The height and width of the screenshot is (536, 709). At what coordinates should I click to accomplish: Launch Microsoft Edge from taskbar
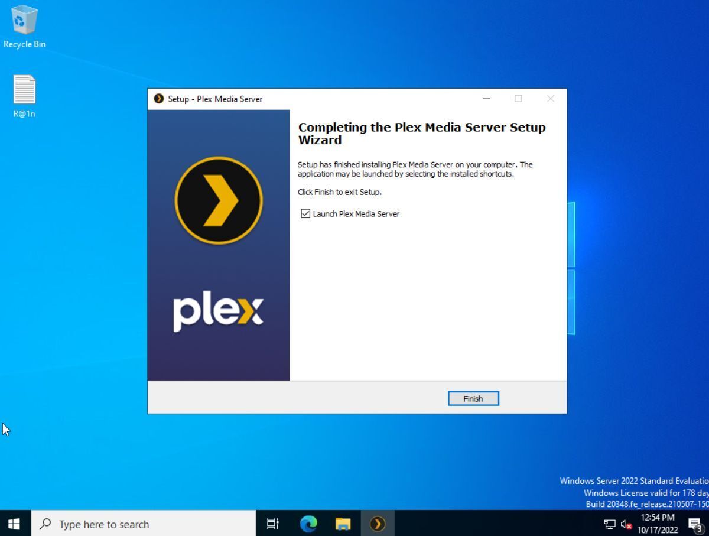(x=308, y=524)
